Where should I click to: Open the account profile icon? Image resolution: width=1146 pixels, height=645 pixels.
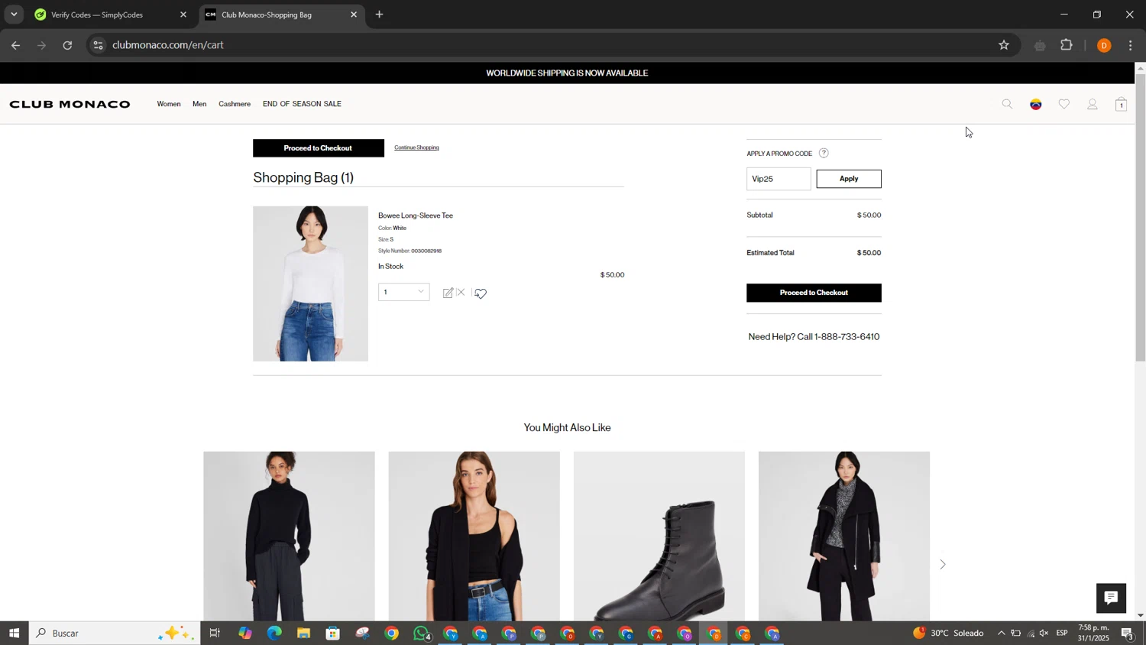[1093, 105]
